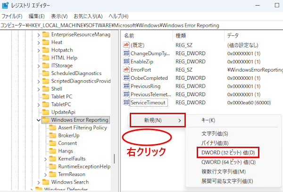Select the Assert Filtering Policy key

83,127
